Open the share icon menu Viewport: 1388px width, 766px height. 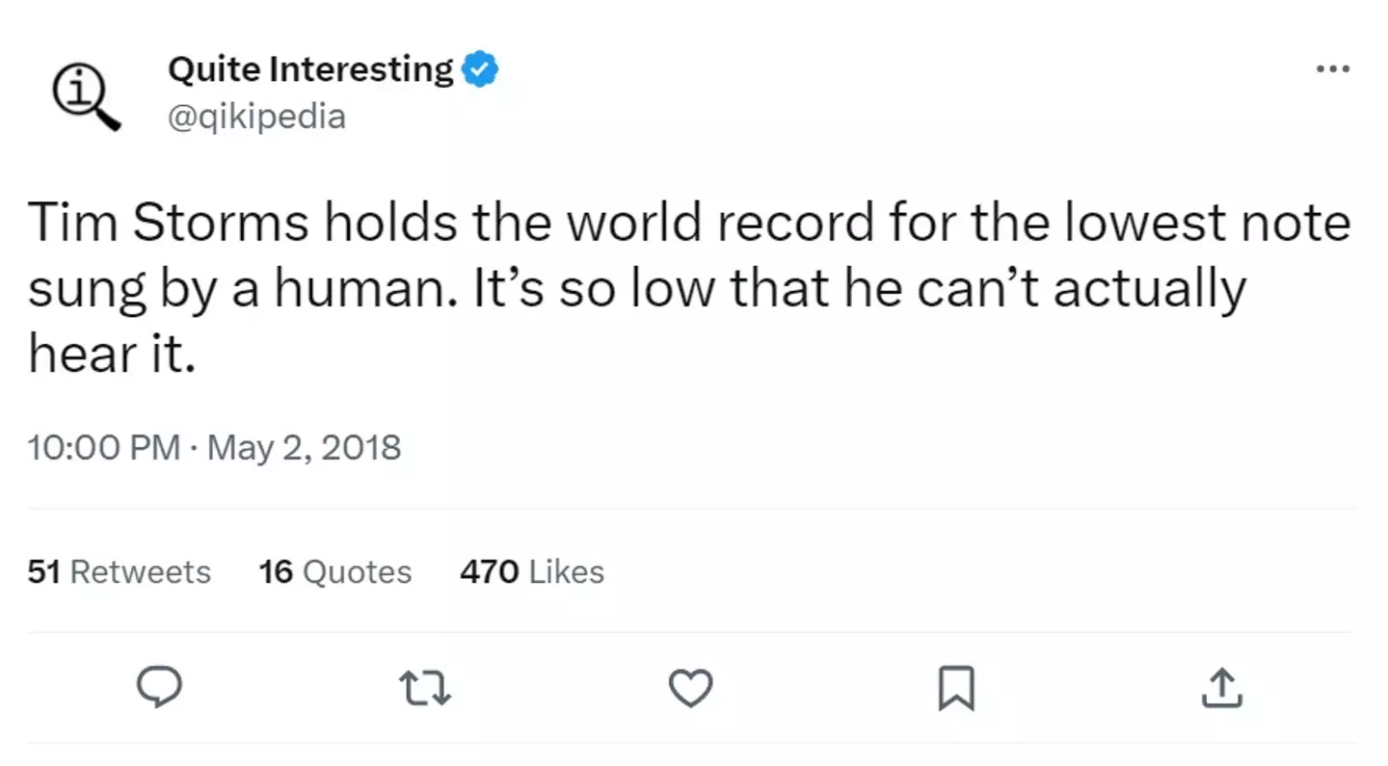pos(1221,688)
